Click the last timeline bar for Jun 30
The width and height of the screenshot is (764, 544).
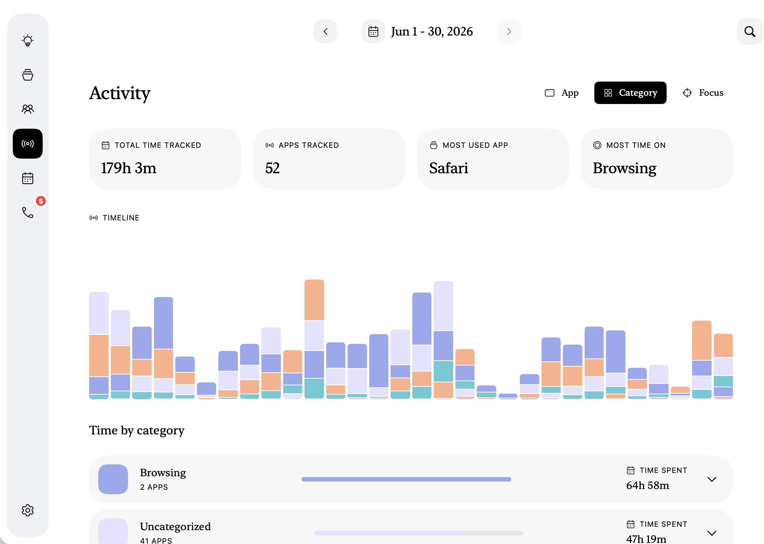click(723, 366)
